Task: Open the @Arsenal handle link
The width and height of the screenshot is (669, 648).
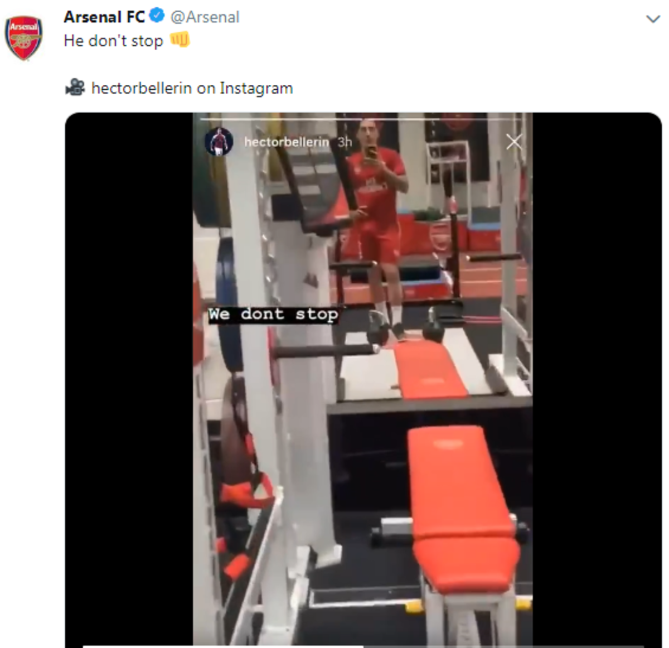Action: (x=205, y=17)
